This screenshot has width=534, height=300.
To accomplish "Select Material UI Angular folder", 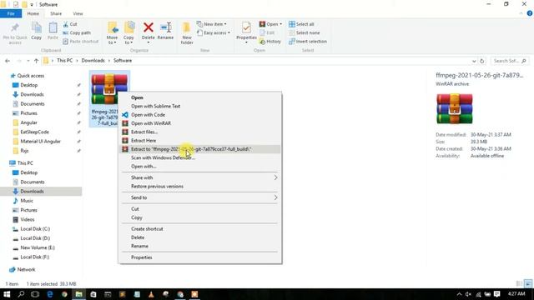I will 40,141.
